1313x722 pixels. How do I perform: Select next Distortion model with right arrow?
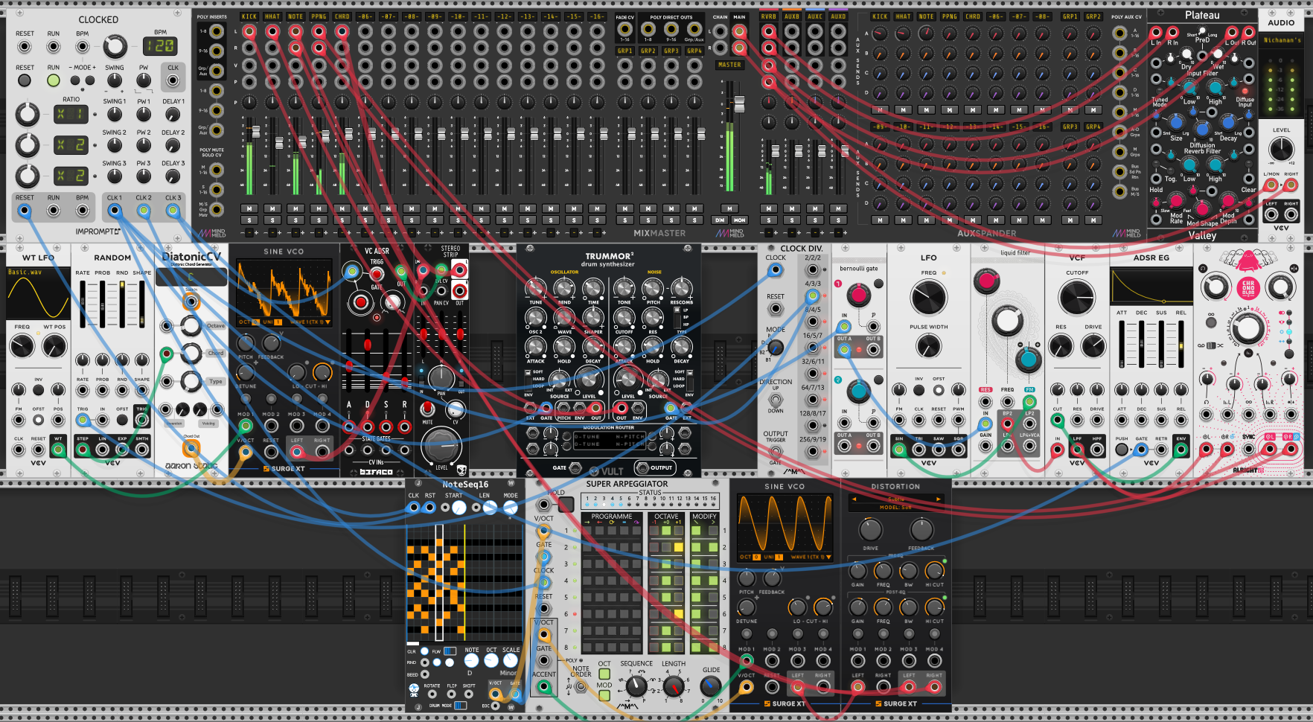coord(939,499)
